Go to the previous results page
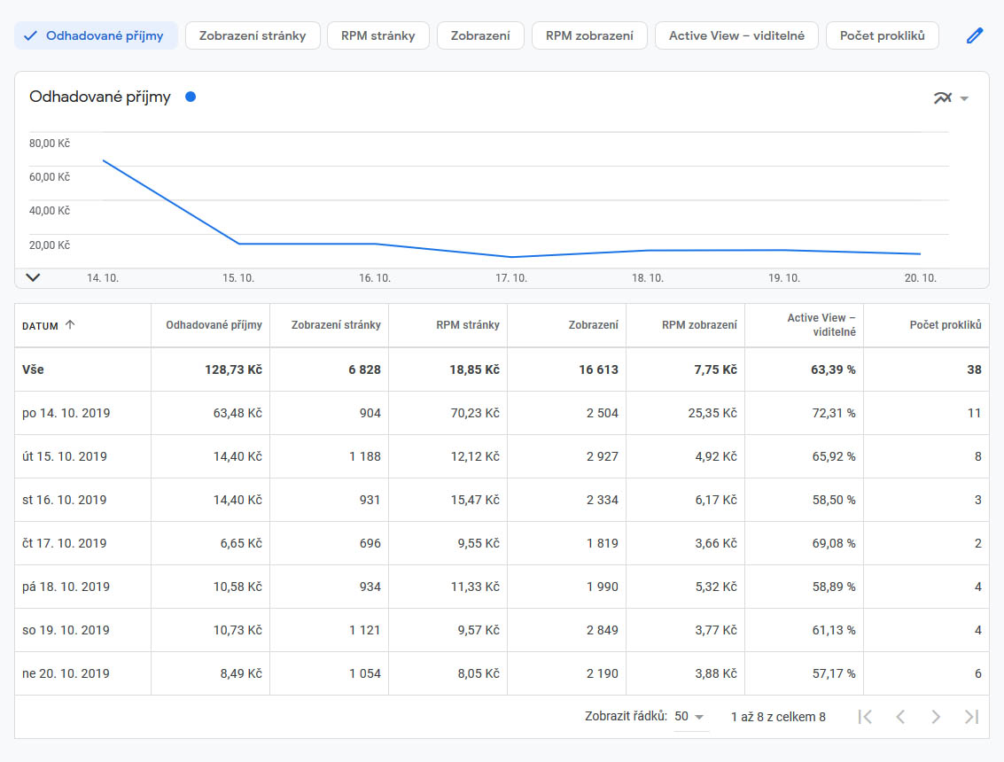Screen dimensions: 1004x762 (900, 717)
